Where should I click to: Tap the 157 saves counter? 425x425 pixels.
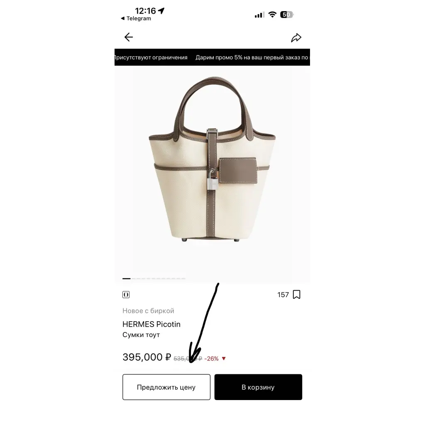(283, 295)
